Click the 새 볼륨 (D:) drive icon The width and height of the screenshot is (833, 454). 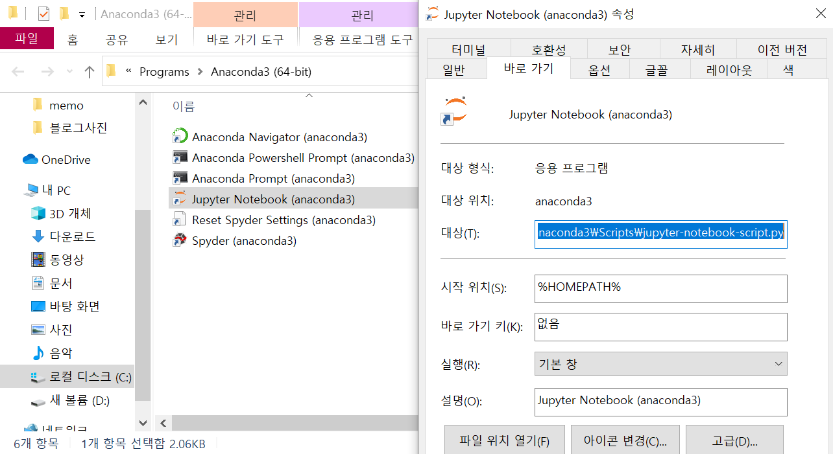click(x=38, y=401)
